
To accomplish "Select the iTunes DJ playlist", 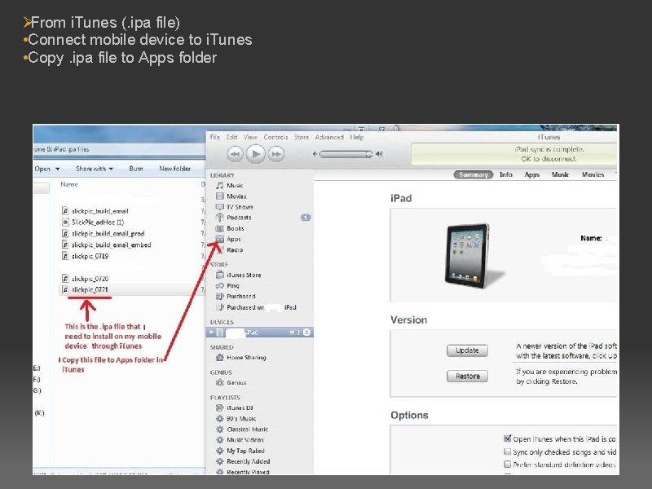I will [240, 408].
